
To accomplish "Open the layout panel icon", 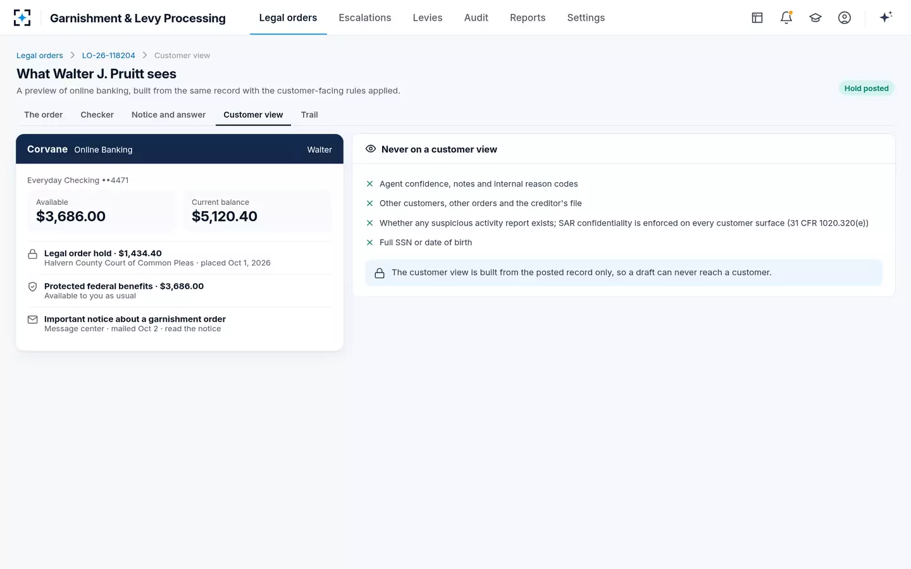I will pos(757,18).
